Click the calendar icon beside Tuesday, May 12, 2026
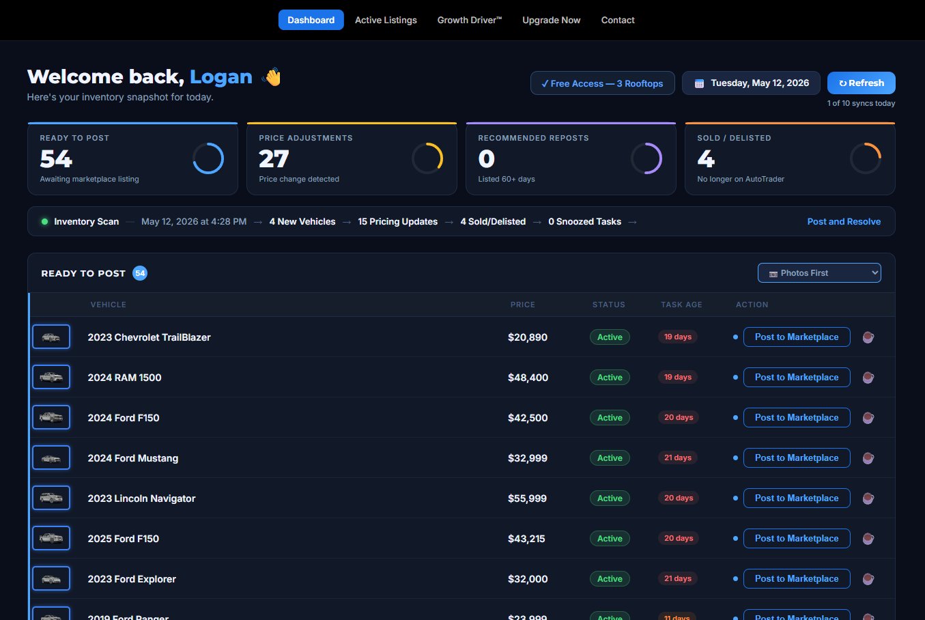 coord(699,83)
